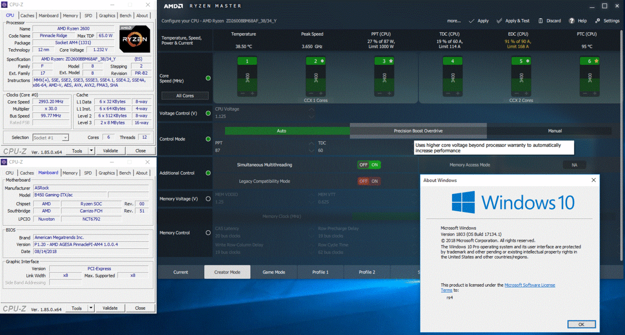Select Auto control mode
Image resolution: width=625 pixels, height=335 pixels.
click(282, 131)
